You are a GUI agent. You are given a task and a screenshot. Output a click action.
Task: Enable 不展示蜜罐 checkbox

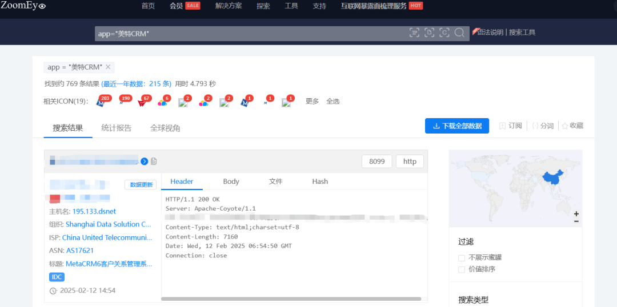point(462,258)
